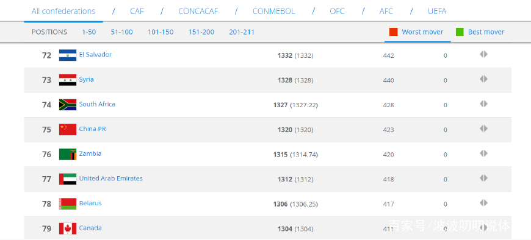Click the points value 1315 (1314.74)
This screenshot has width=531, height=240.
point(295,155)
